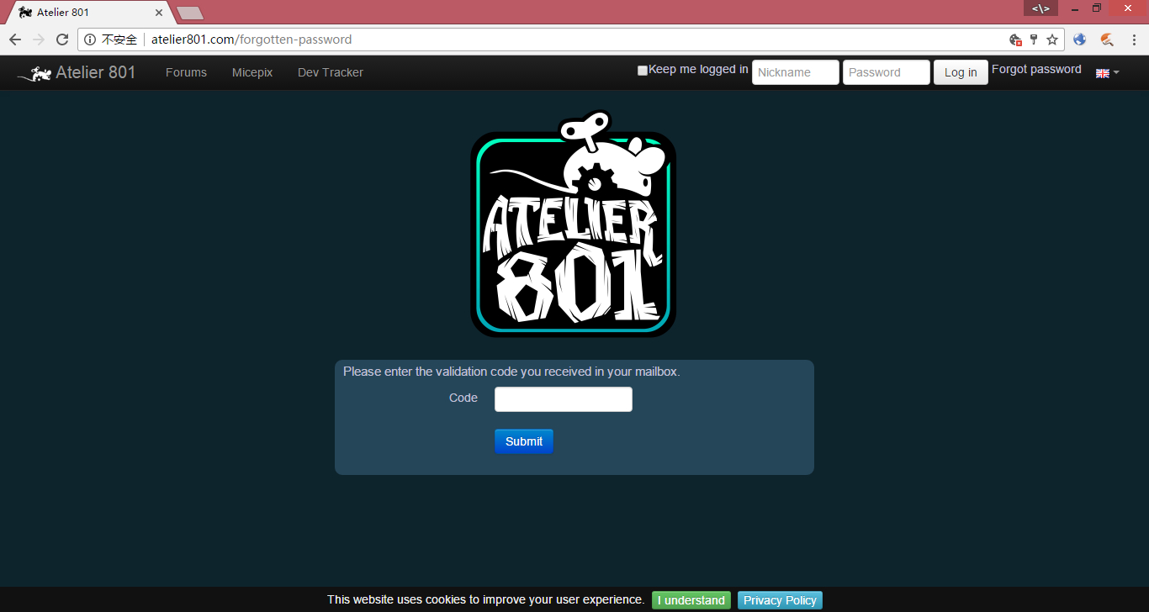Click into the Code input field
Viewport: 1149px width, 612px height.
[564, 399]
